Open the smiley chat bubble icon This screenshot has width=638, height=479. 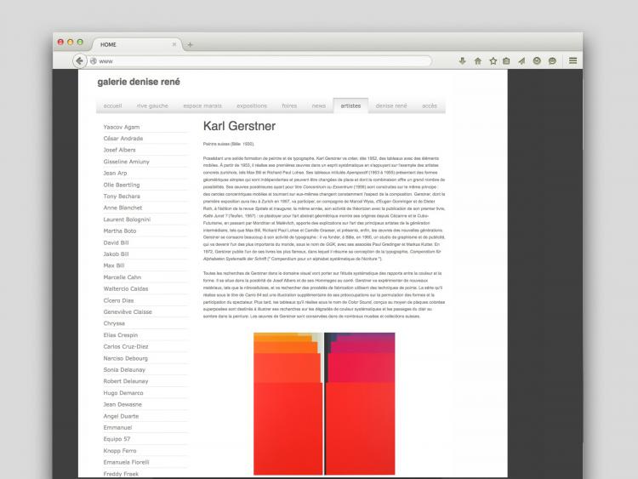click(x=552, y=61)
